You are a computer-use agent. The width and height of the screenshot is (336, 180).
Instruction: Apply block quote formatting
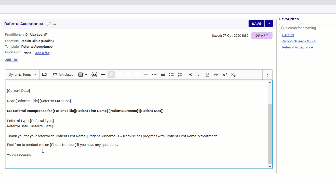(163, 74)
